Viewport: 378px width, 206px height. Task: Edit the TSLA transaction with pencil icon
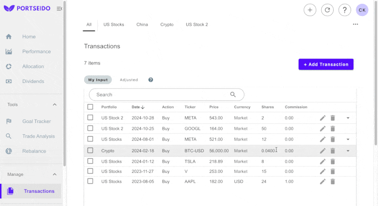click(323, 161)
